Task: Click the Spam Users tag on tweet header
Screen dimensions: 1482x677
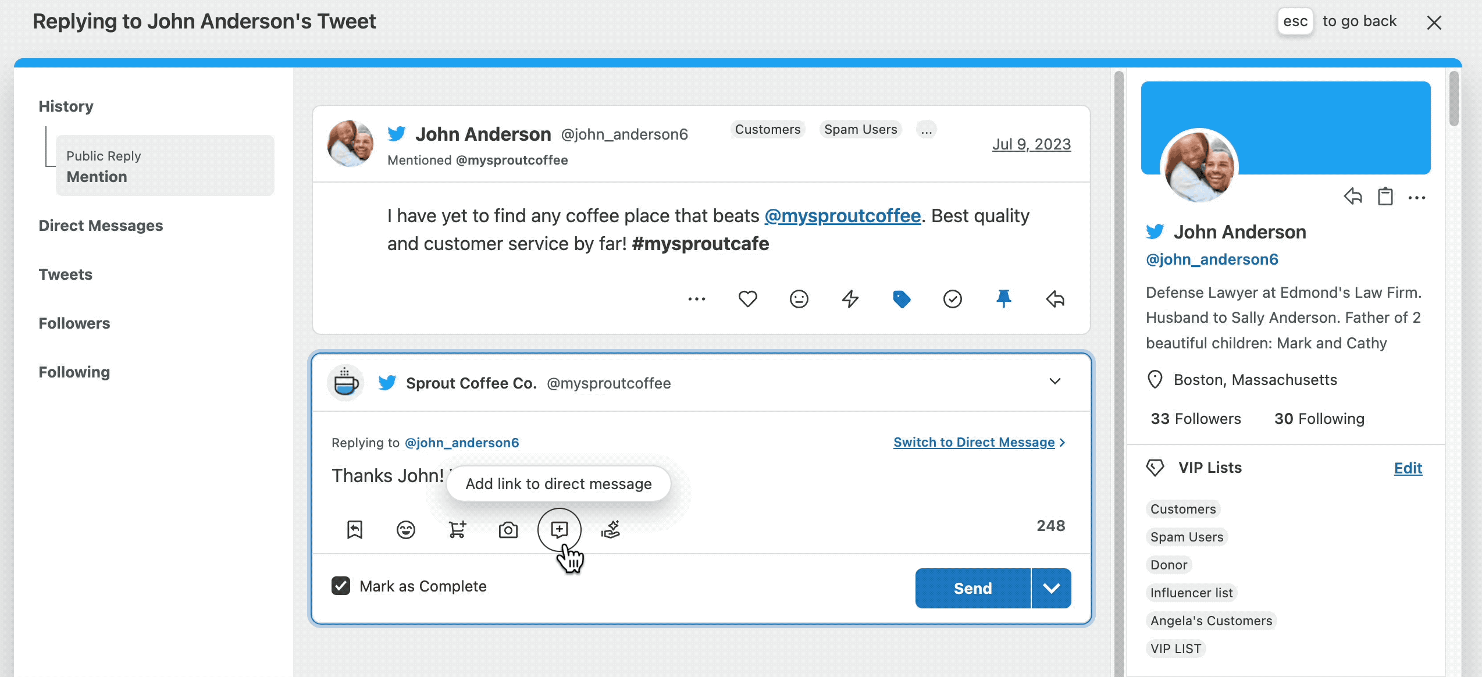Action: tap(861, 129)
